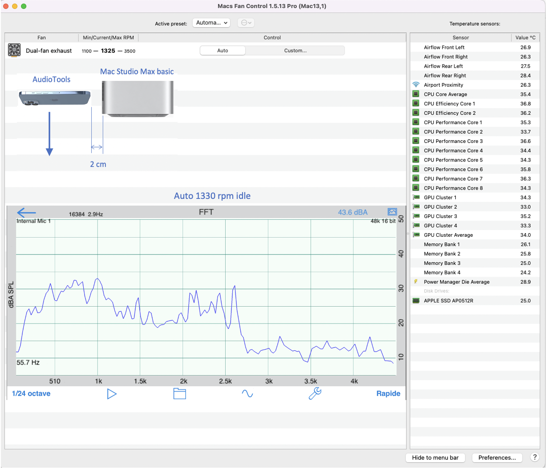
Task: Select the Memory Bank 4 row
Action: point(475,272)
